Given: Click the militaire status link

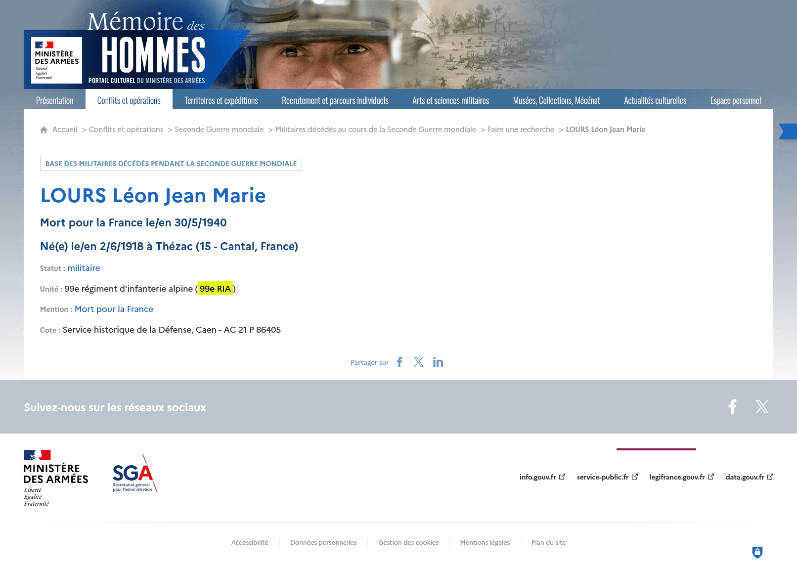Looking at the screenshot, I should 84,268.
